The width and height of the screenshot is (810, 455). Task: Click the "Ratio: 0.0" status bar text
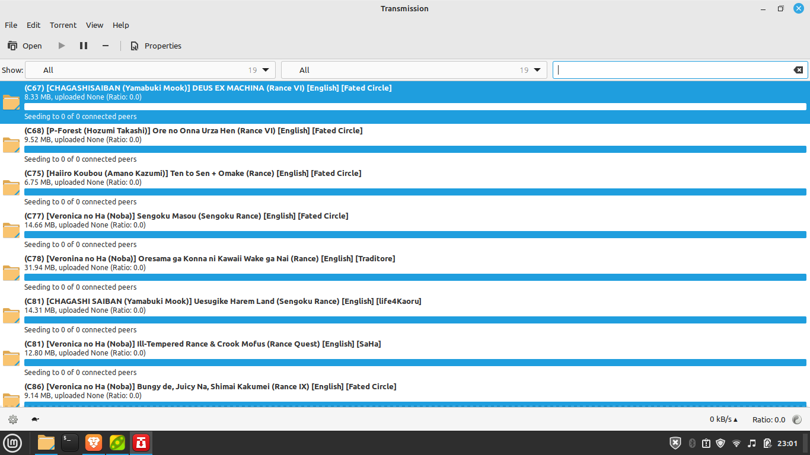(768, 419)
